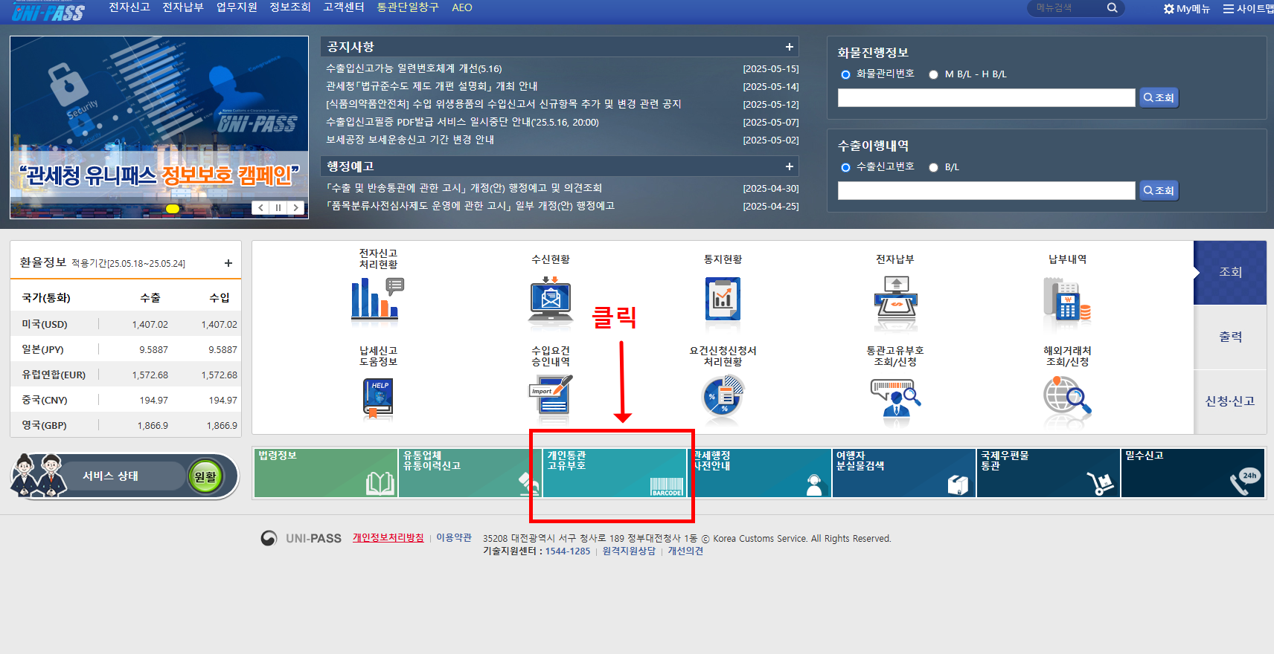Open the 수입요건 승인내역 import icon

(x=551, y=395)
